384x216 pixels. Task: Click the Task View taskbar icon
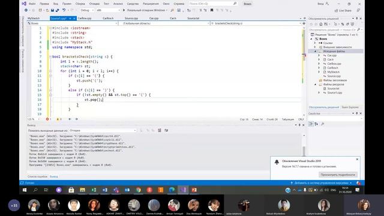pyautogui.click(x=46, y=190)
